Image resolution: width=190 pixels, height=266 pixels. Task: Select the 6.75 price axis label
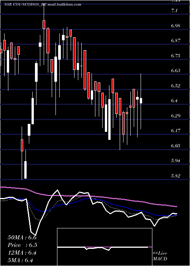(x=176, y=56)
